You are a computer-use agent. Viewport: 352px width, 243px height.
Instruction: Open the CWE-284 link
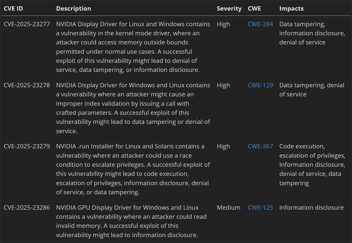[x=260, y=24]
